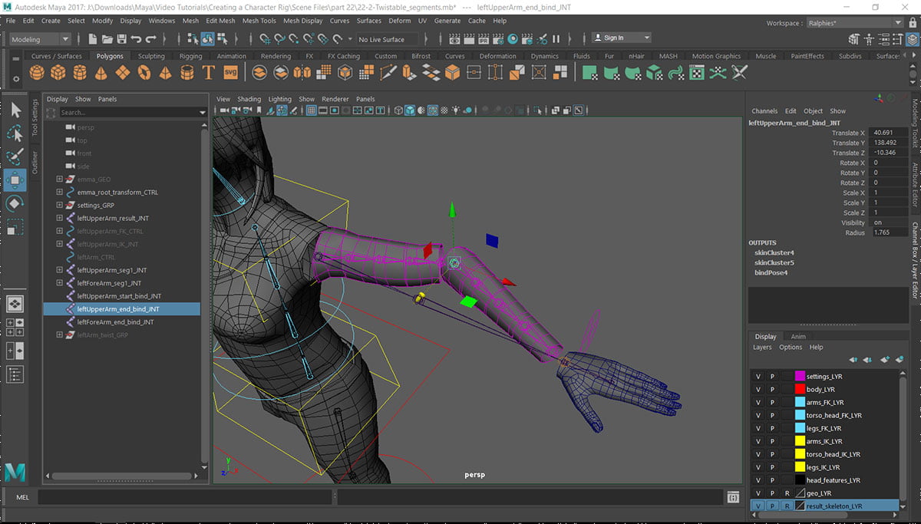Screen dimensions: 921x524
Task: Switch to the Rigging shelf tab
Action: 190,56
